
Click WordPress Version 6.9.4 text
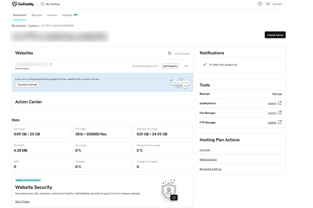coord(145,66)
